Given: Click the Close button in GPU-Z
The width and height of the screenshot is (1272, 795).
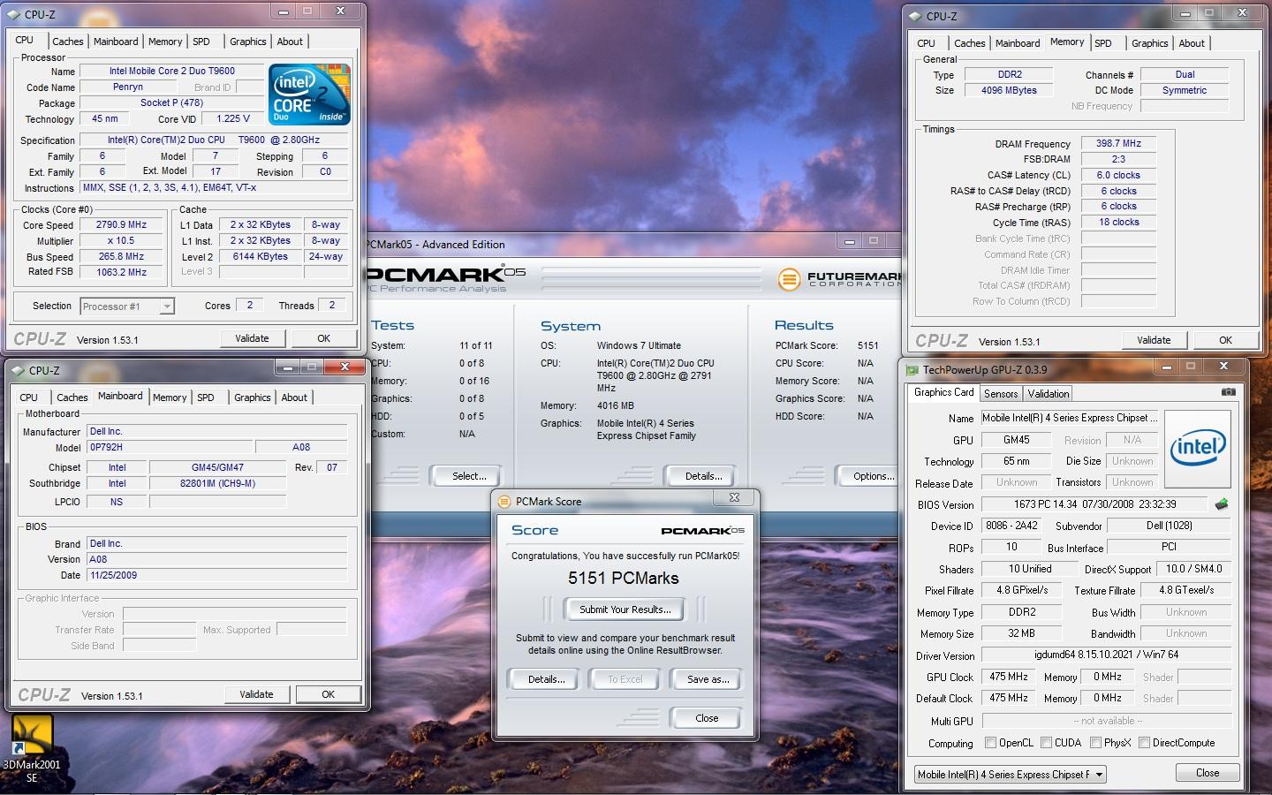Looking at the screenshot, I should click(x=1208, y=773).
